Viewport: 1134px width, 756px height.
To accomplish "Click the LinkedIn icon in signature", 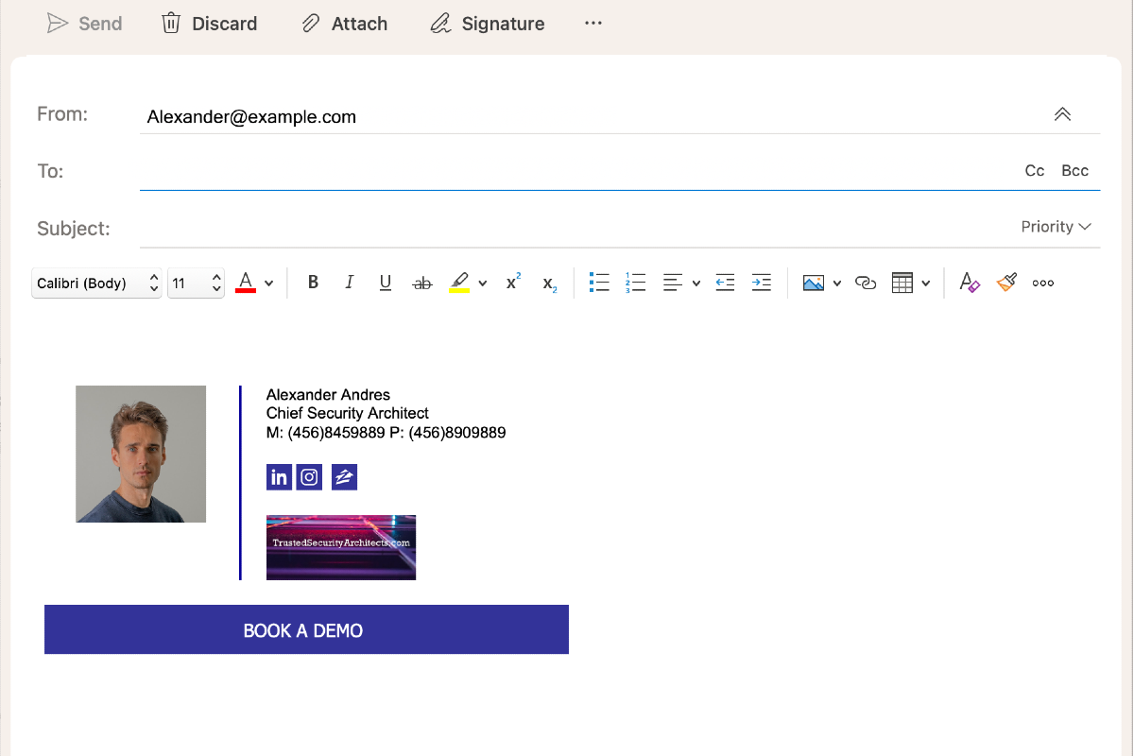I will click(280, 477).
